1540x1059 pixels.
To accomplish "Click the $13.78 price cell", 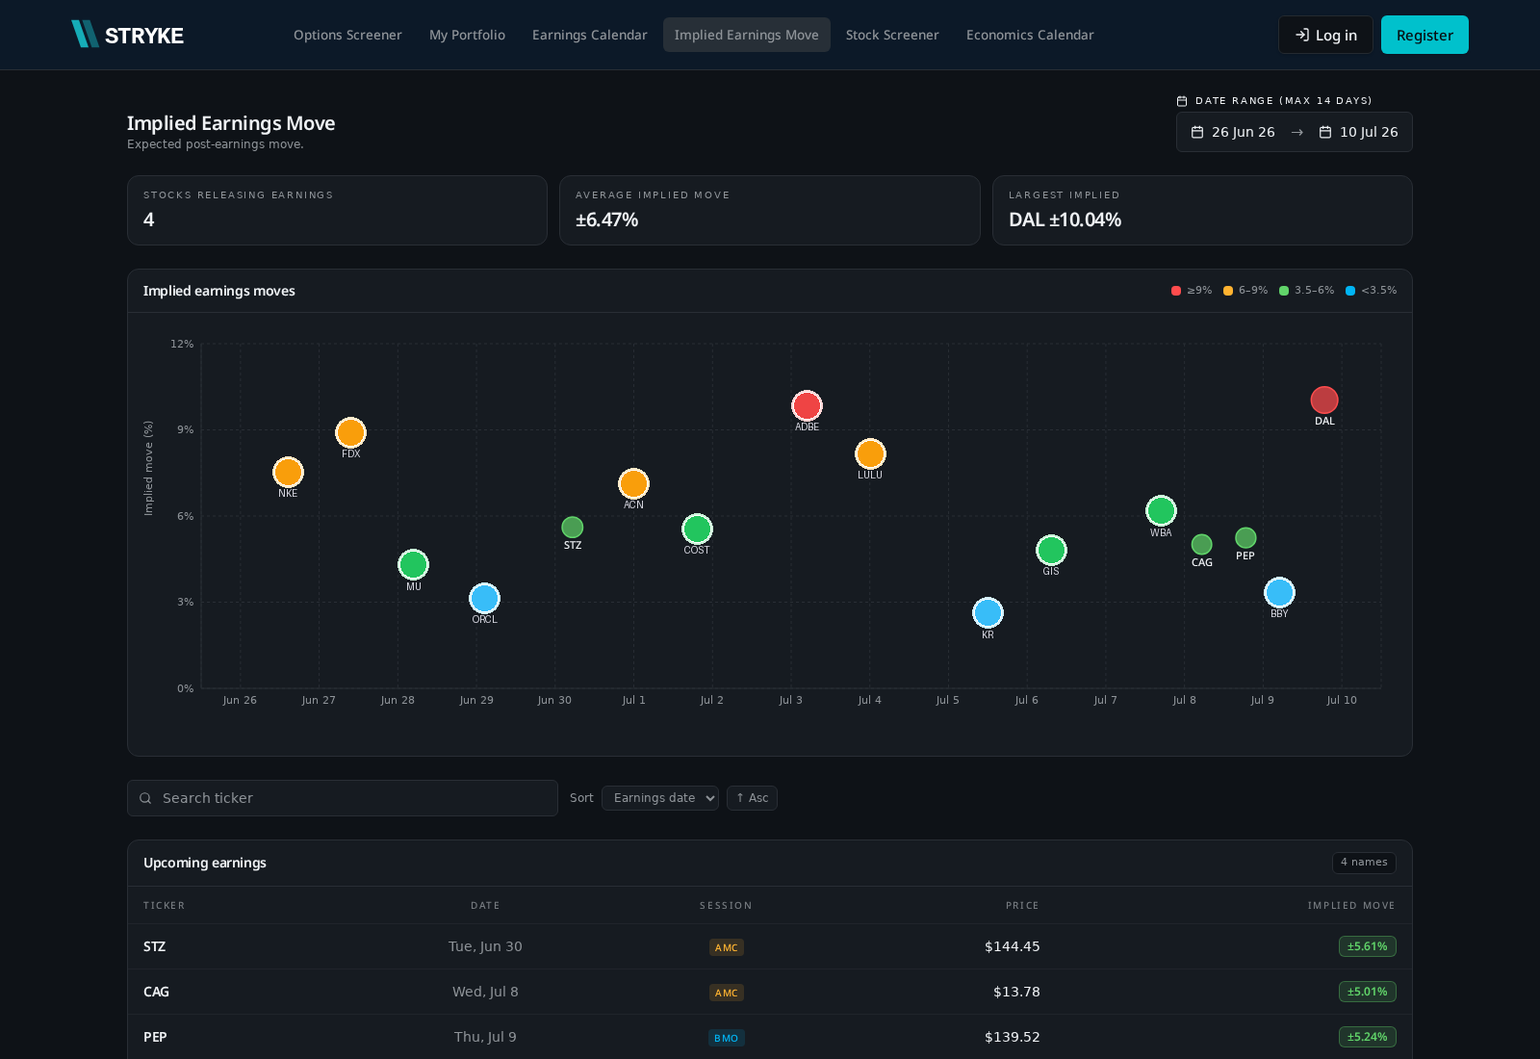I will (x=1016, y=992).
